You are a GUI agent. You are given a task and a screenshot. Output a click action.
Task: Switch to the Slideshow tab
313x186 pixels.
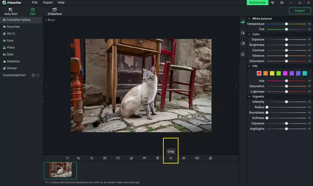[x=55, y=11]
